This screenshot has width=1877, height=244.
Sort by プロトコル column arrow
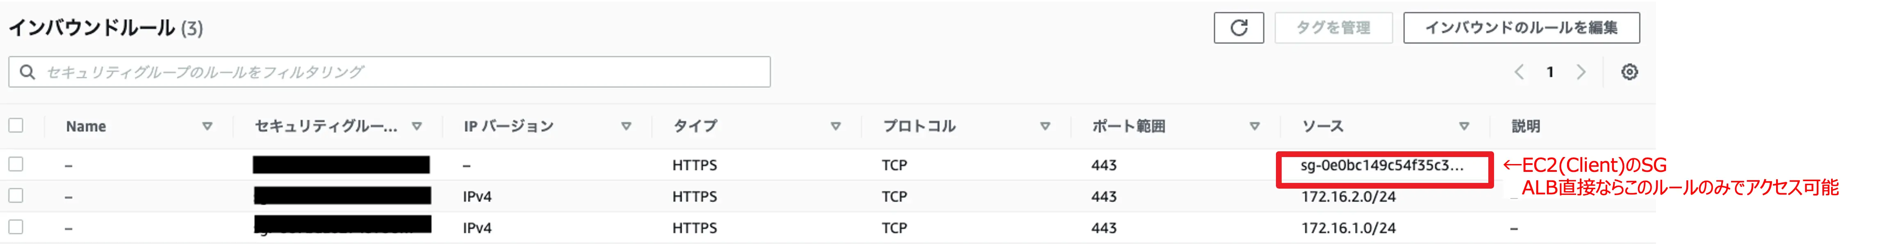click(x=1045, y=127)
